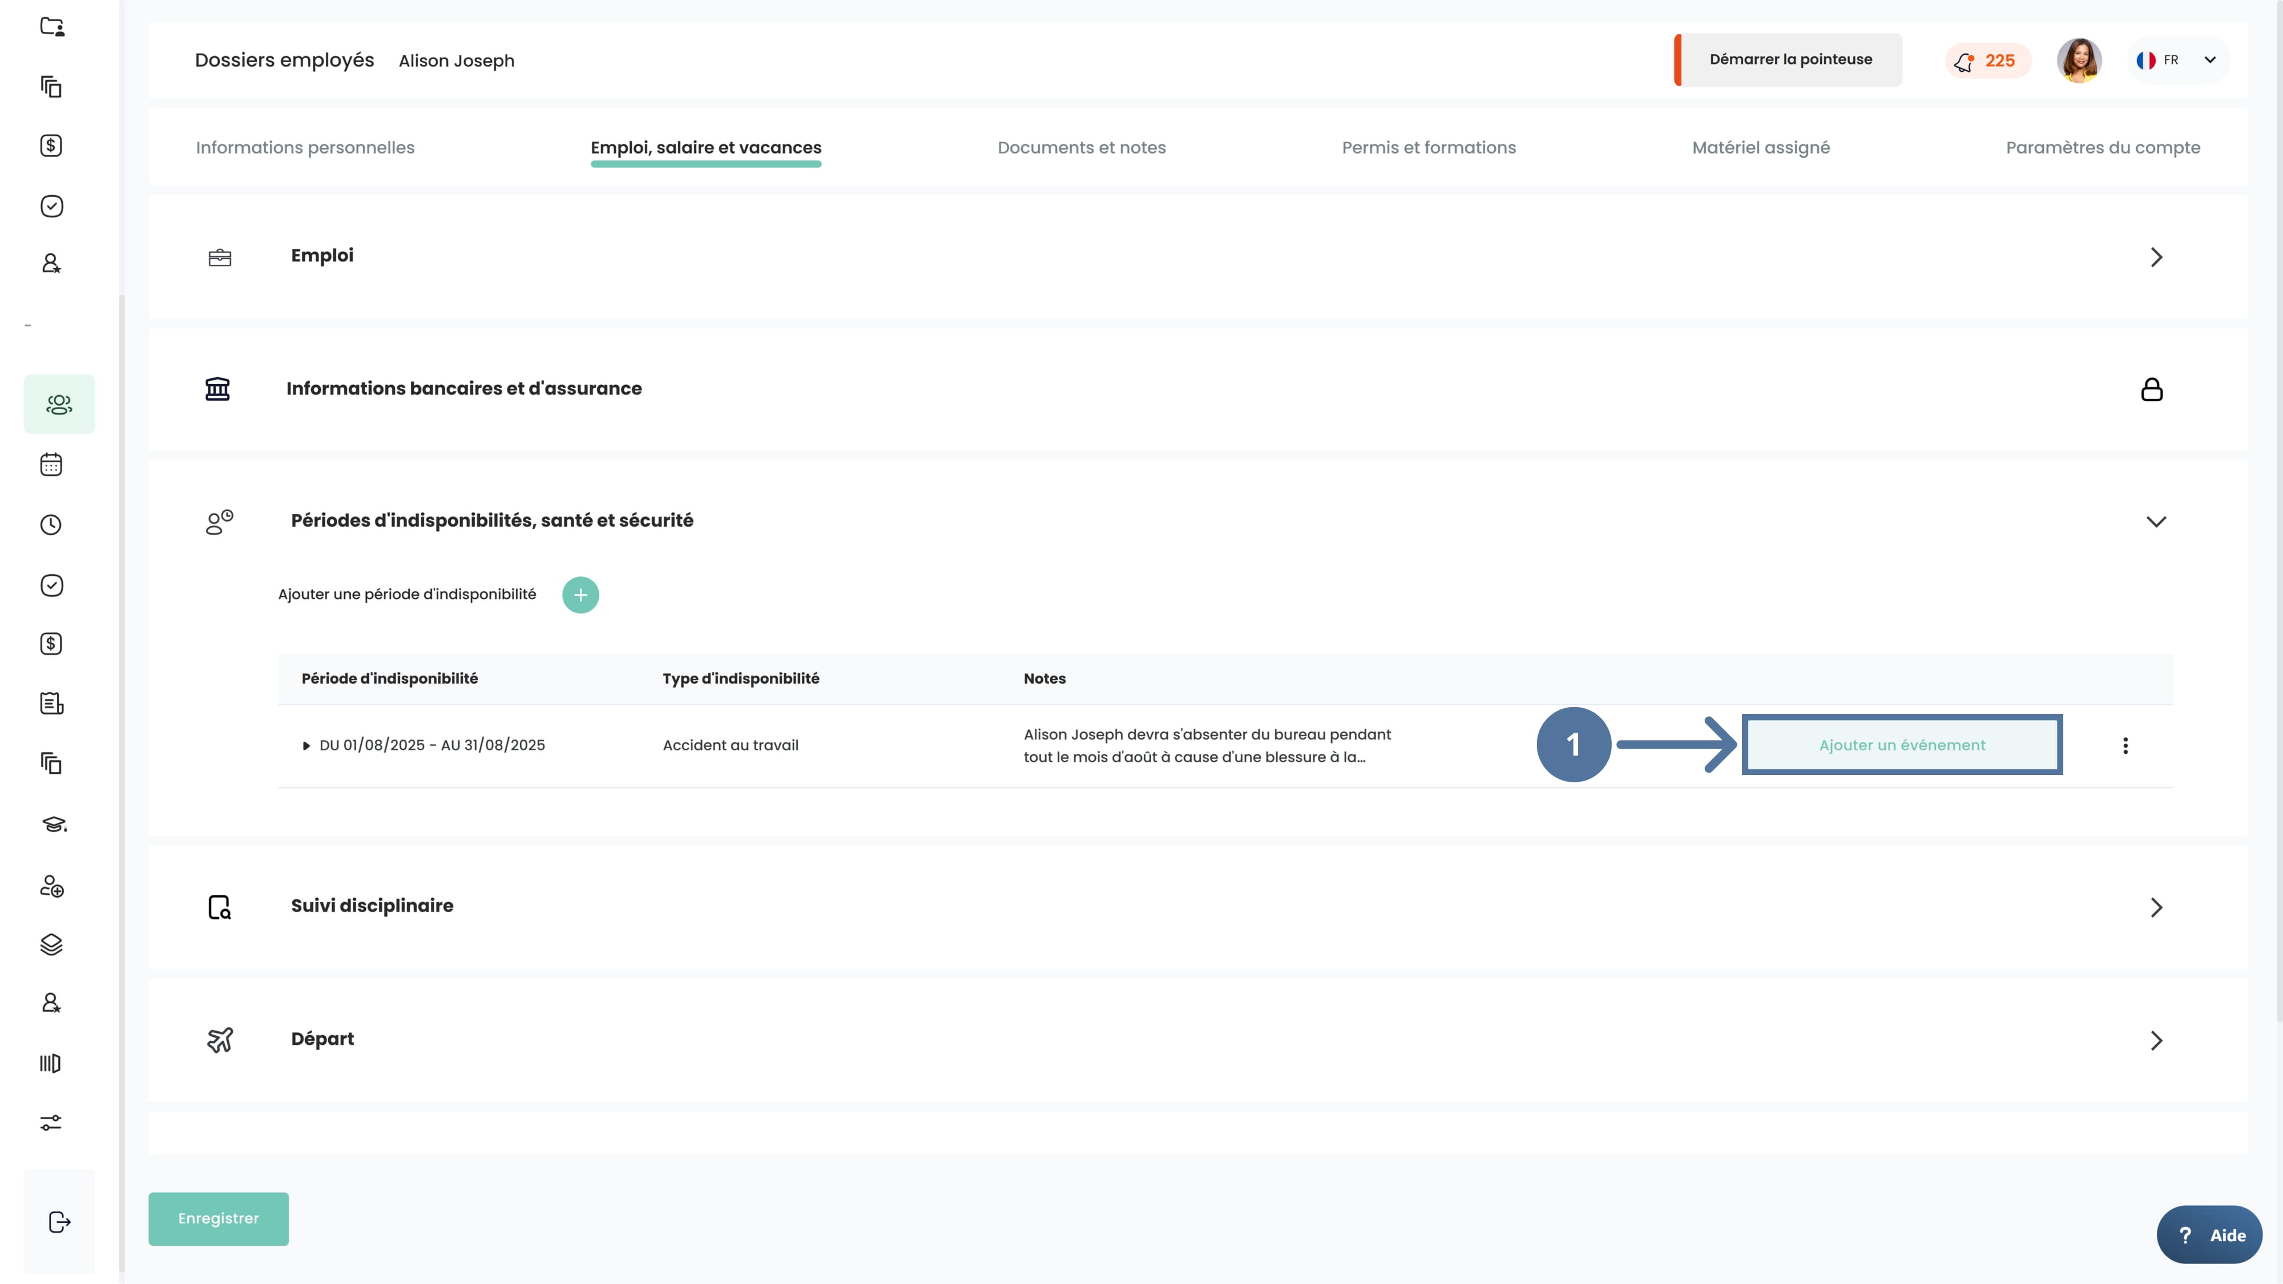The width and height of the screenshot is (2283, 1284).
Task: Click the lock icon on banking section
Action: 2151,389
